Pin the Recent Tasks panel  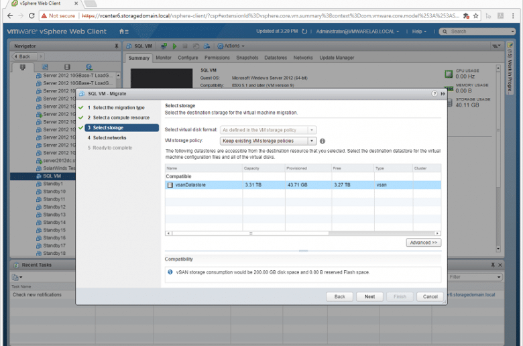click(493, 265)
